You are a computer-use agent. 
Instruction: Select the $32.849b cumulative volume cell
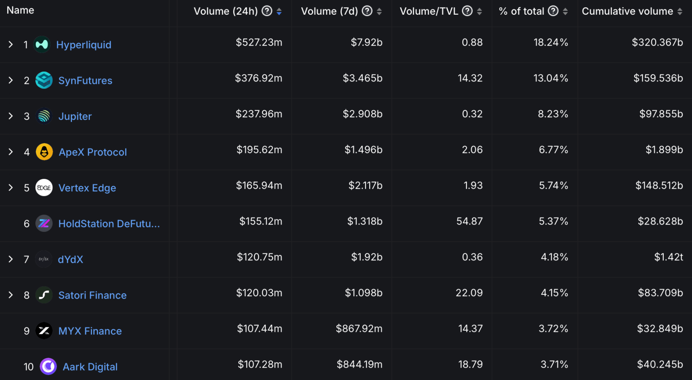[x=660, y=329]
